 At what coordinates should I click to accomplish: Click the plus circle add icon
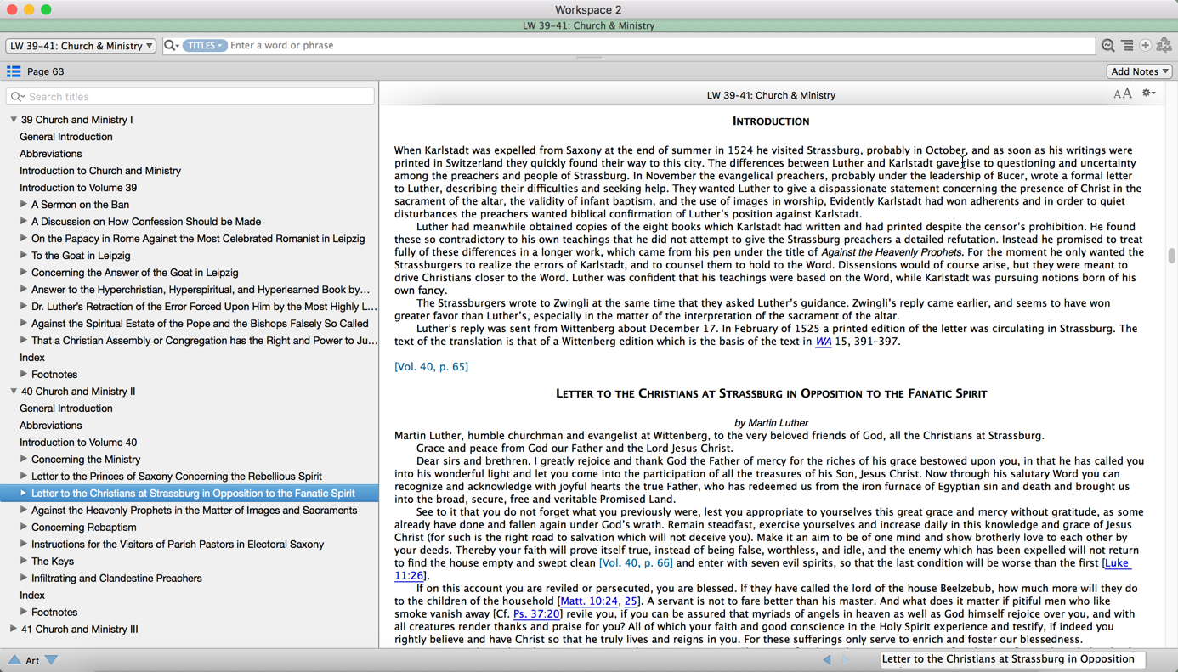[1146, 46]
